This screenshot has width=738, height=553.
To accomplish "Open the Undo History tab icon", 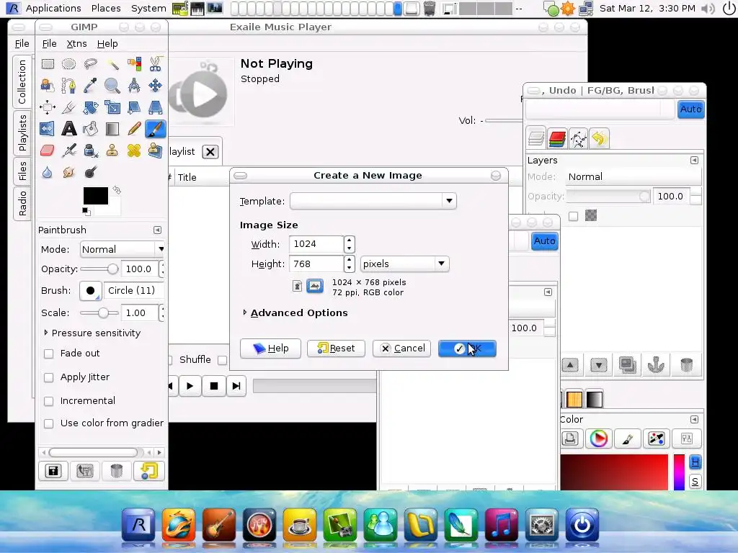I will tap(598, 139).
